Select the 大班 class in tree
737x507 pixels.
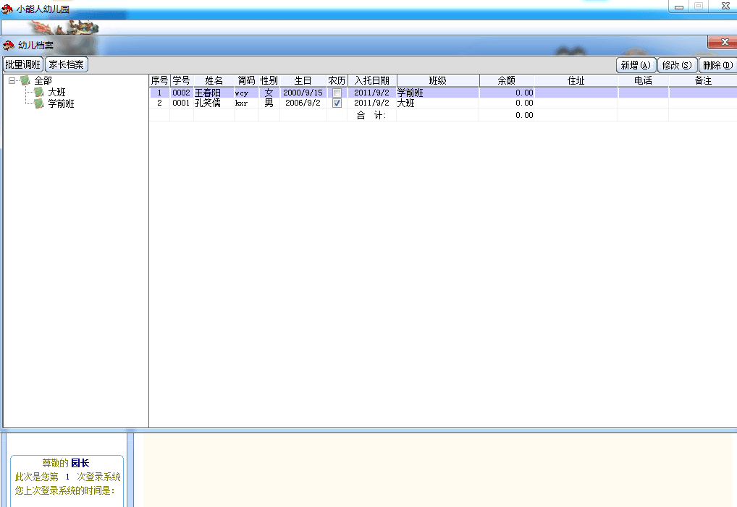(56, 92)
